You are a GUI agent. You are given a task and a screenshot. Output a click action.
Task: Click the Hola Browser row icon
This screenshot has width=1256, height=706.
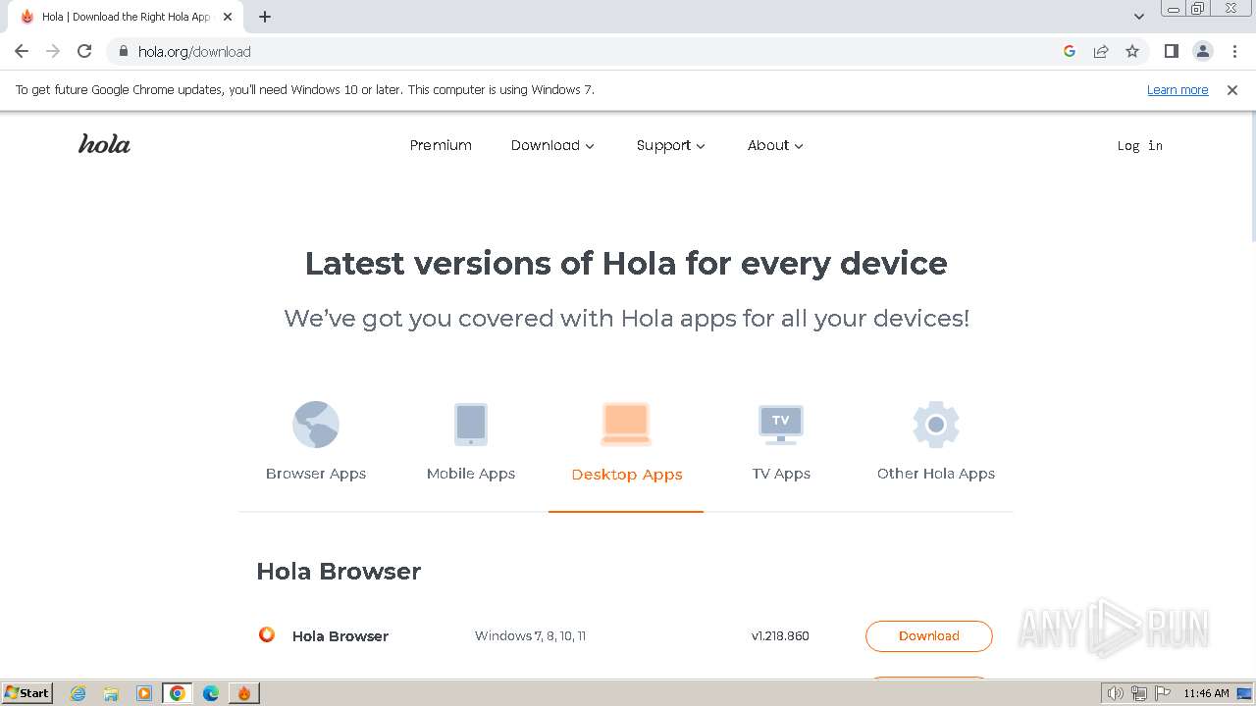click(266, 634)
